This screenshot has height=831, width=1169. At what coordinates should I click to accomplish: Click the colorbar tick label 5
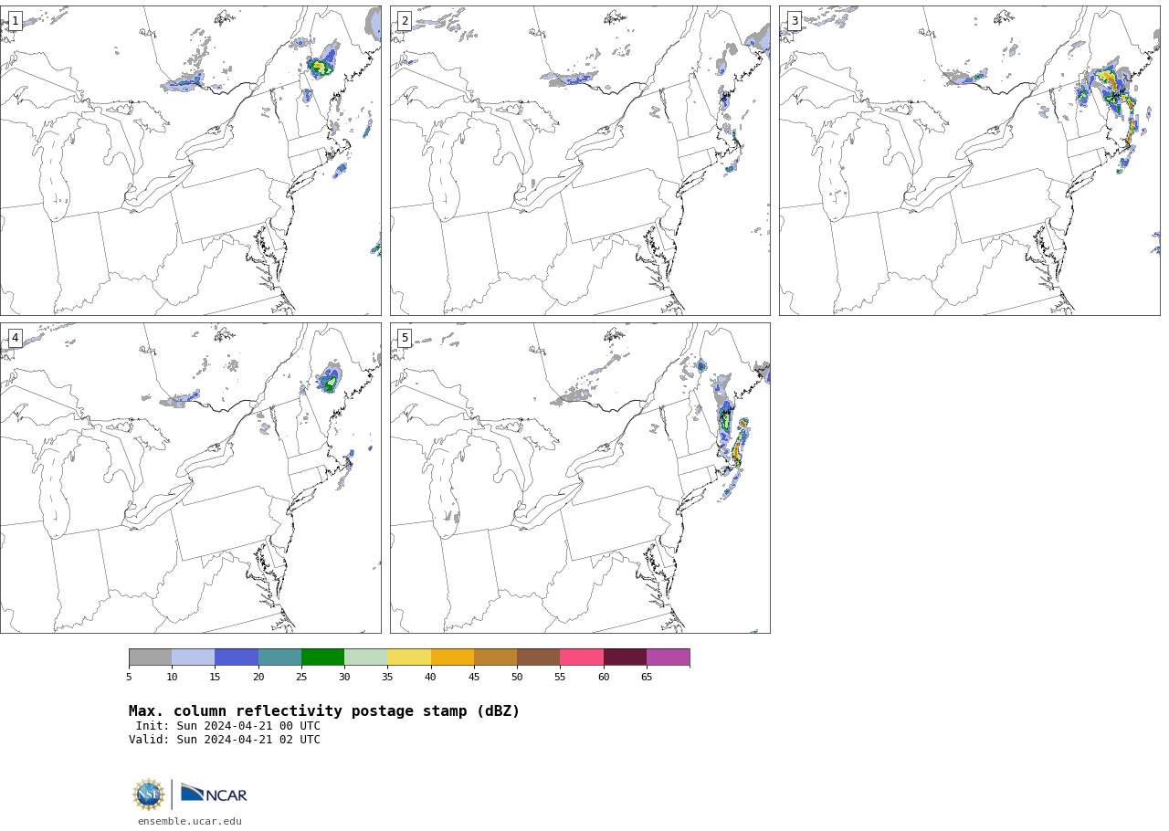(129, 677)
